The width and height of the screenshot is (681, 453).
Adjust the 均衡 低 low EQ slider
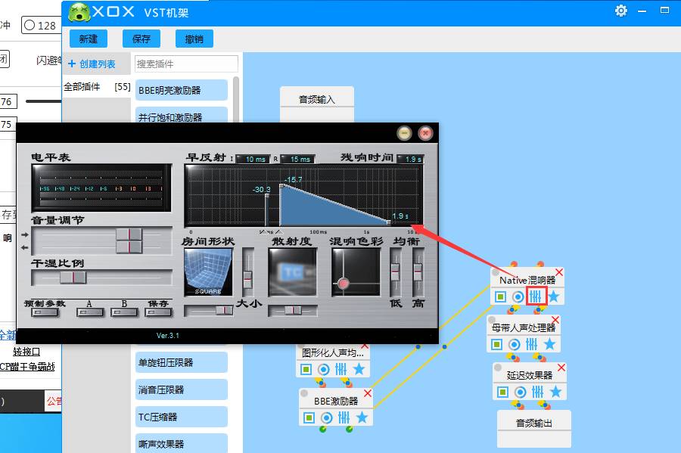tap(395, 272)
